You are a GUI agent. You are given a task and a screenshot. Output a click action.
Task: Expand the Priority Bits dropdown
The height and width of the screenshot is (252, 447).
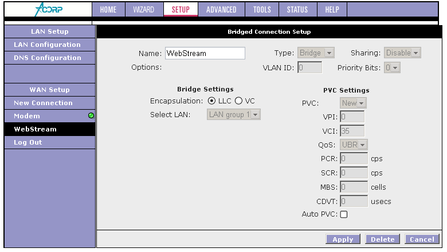click(392, 67)
